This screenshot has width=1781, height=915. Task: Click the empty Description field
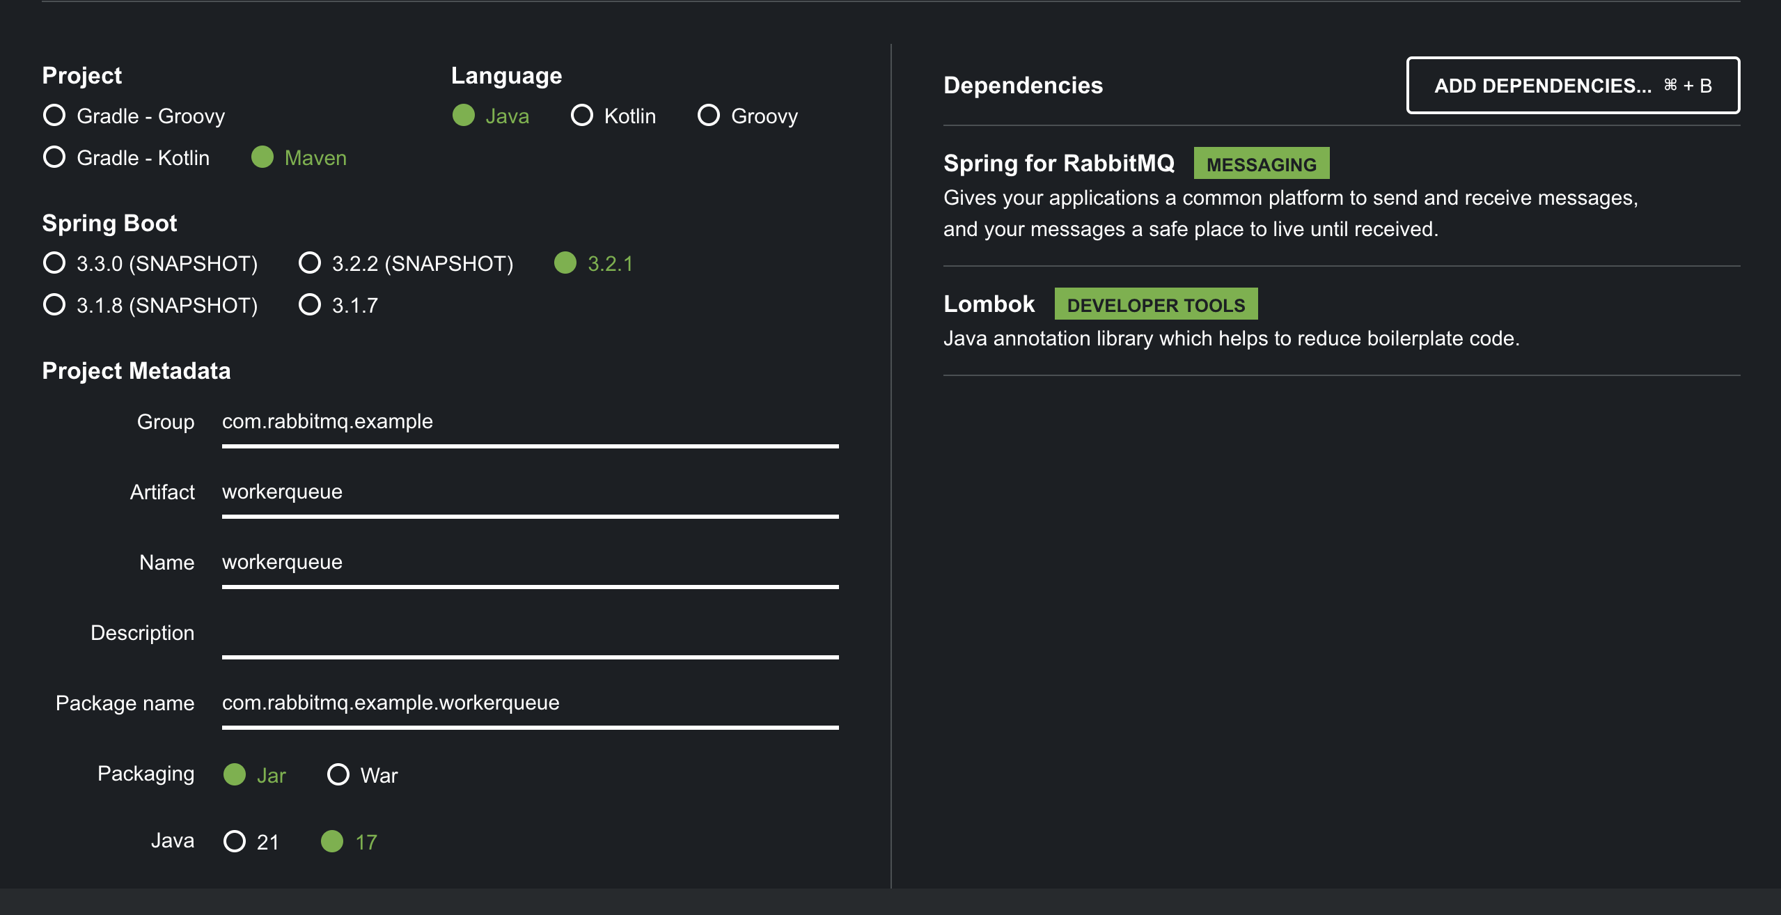point(529,633)
